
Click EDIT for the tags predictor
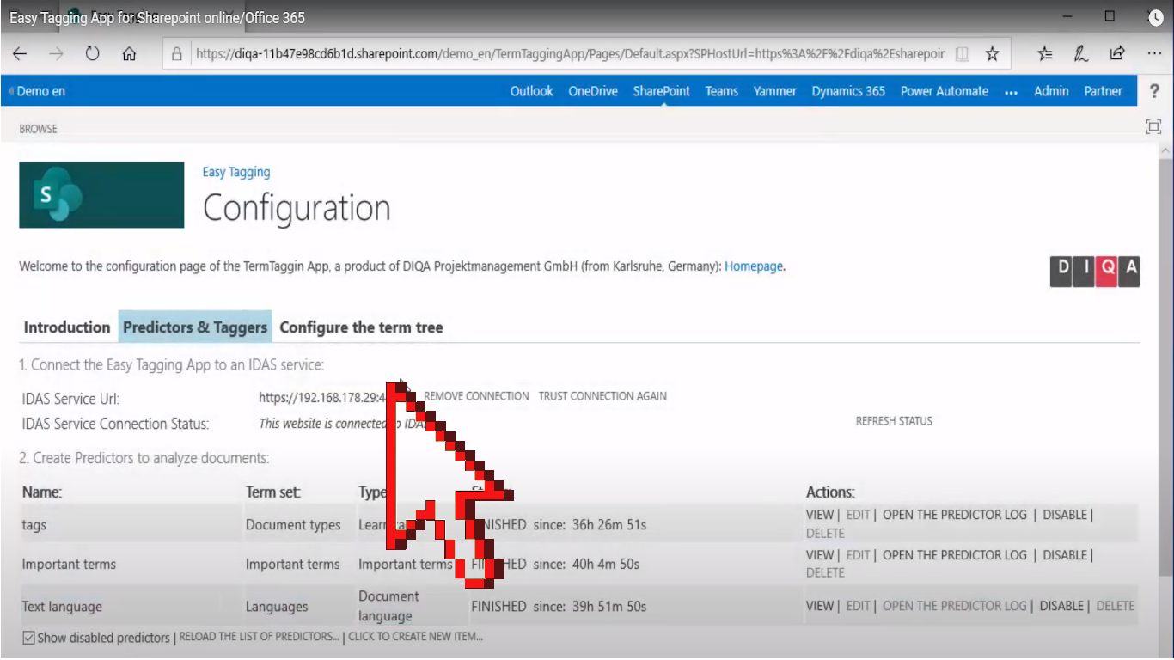tap(858, 515)
